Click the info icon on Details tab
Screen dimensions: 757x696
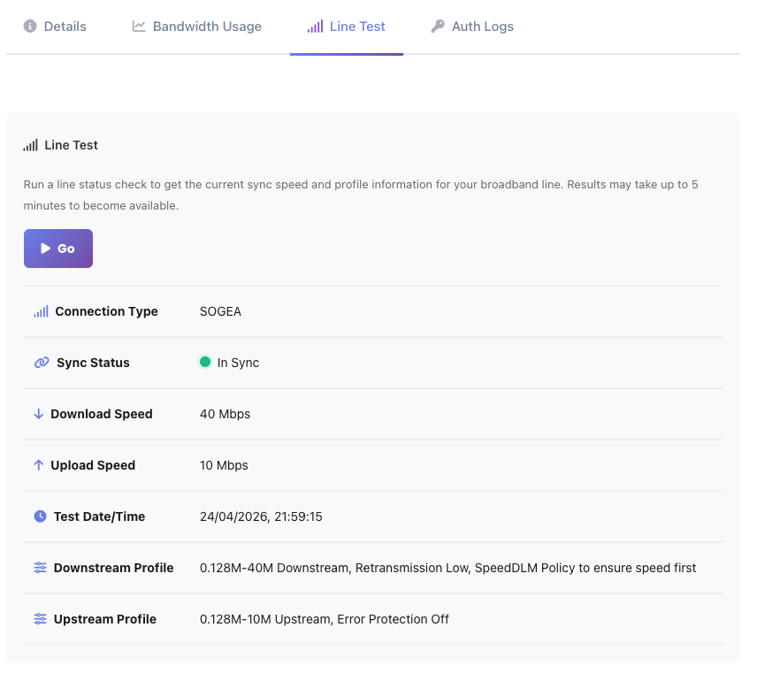pyautogui.click(x=30, y=26)
